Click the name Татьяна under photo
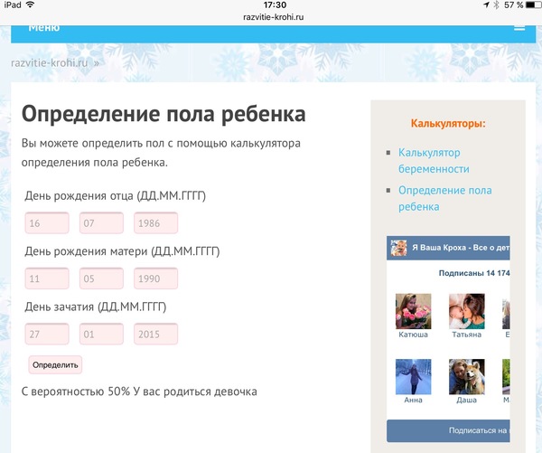 pyautogui.click(x=467, y=335)
